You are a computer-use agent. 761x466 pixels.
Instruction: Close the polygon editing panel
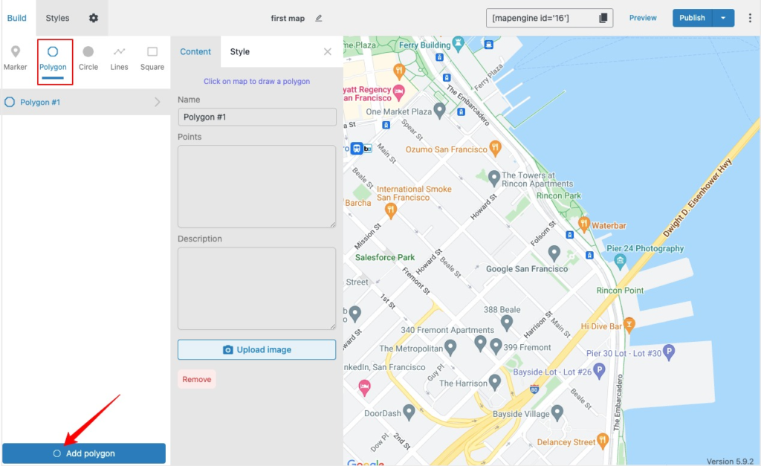click(x=328, y=51)
